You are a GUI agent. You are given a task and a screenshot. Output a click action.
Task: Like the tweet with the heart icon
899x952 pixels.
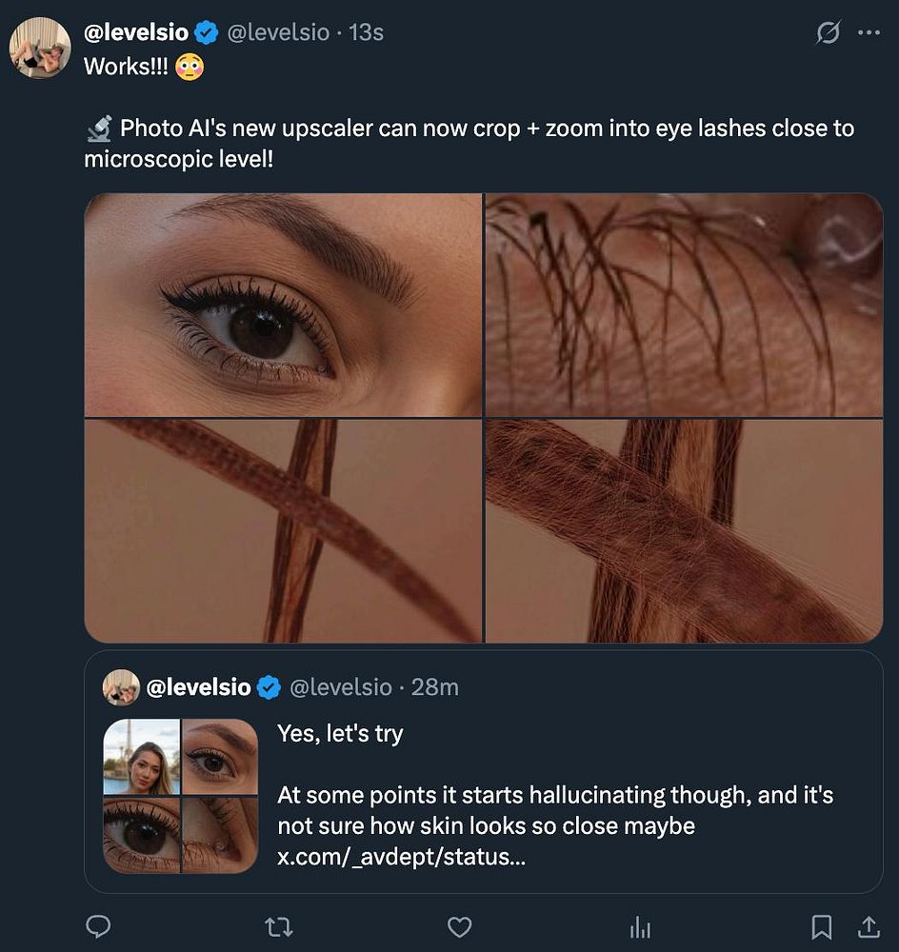coord(460,926)
